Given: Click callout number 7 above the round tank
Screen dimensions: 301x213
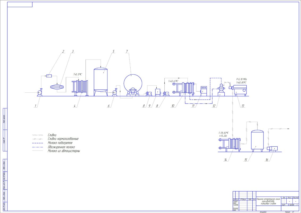Looking at the screenshot, I should tap(127, 52).
